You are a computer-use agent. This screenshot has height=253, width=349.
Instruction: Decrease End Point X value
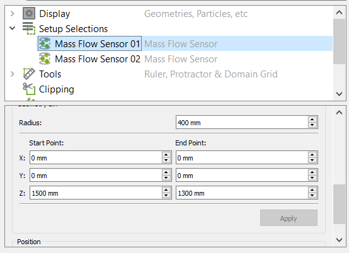pyautogui.click(x=312, y=160)
